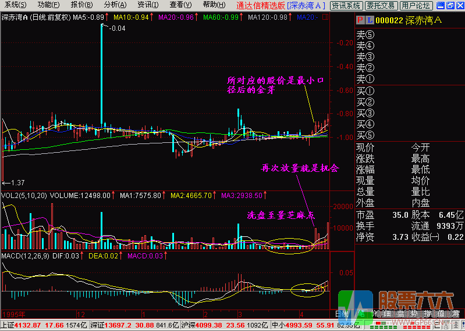Click the red arrow next to MA10 value
This screenshot has height=331, width=465.
pos(152,17)
